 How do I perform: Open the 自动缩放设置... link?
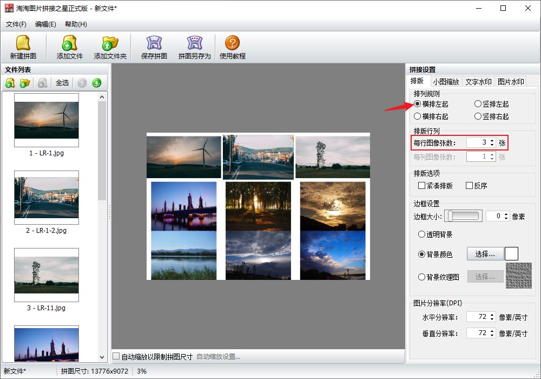click(218, 357)
